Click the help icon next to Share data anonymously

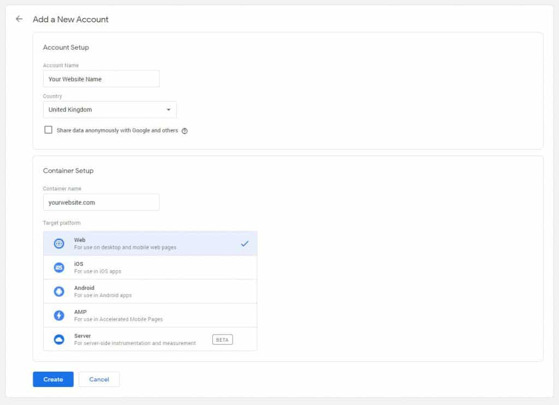pos(185,131)
